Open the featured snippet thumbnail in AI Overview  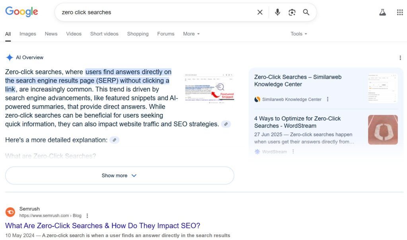[x=209, y=88]
